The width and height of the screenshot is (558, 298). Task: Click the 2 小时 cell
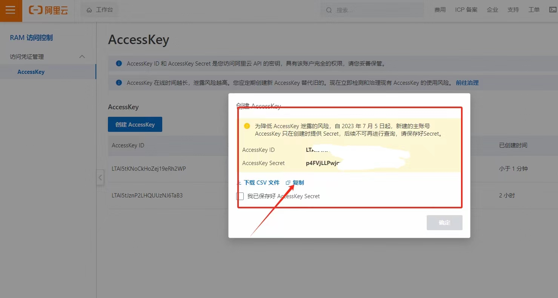pos(507,196)
